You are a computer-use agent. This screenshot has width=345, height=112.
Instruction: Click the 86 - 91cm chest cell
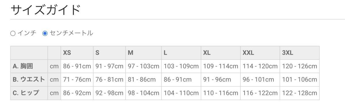coord(77,66)
